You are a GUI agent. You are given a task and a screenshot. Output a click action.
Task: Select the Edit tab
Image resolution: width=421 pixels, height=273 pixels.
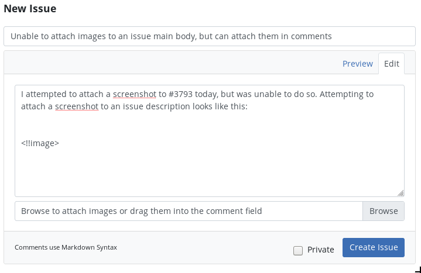[392, 64]
